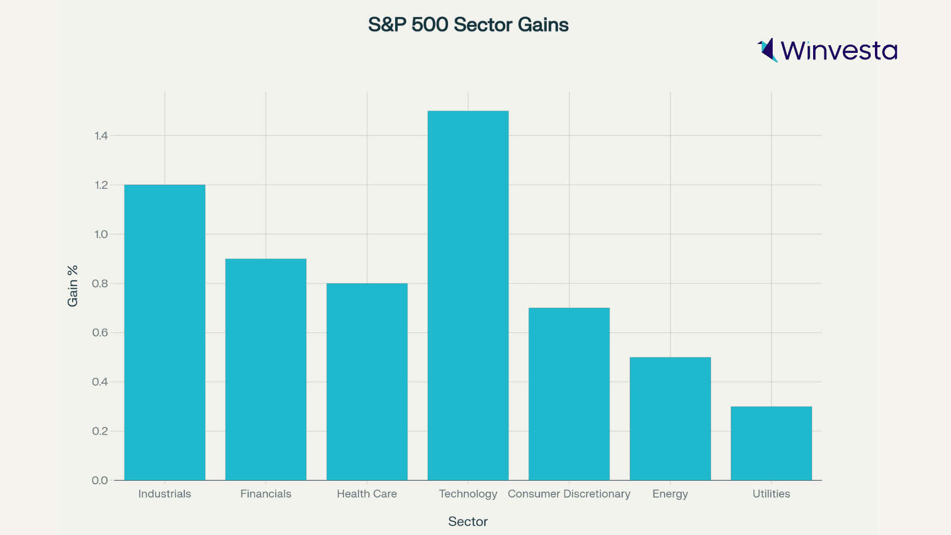
Task: Select the Industrials bar
Action: (165, 332)
